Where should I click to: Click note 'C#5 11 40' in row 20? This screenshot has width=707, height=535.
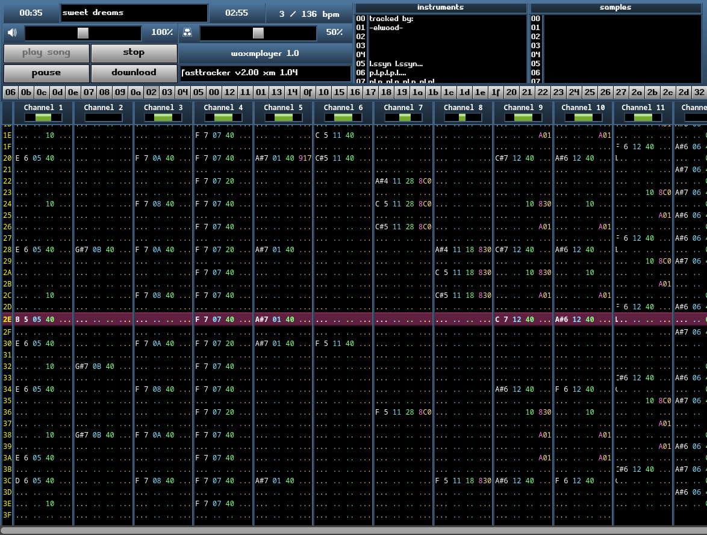point(335,158)
